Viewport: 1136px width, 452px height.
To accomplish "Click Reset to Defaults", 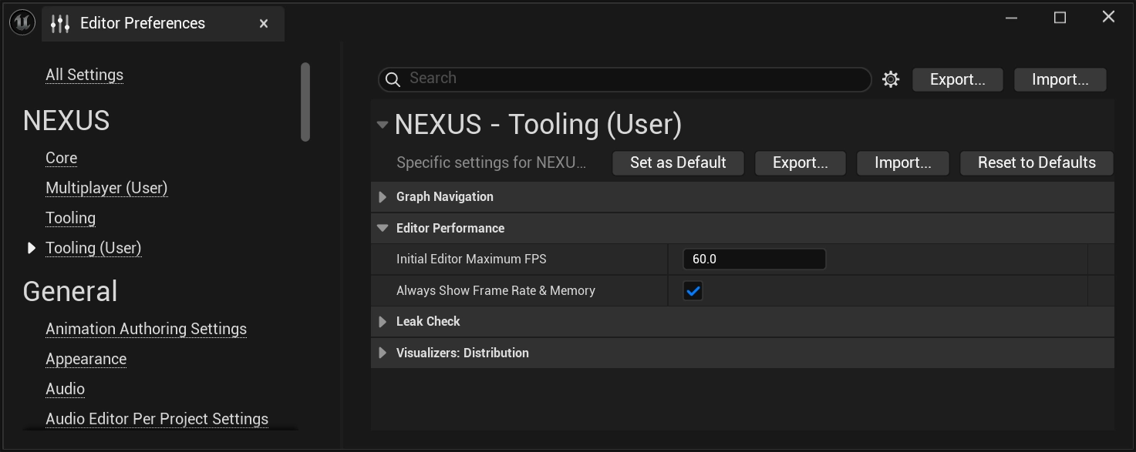I will click(1037, 162).
